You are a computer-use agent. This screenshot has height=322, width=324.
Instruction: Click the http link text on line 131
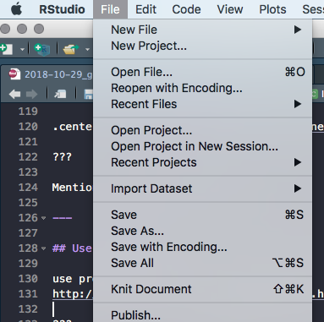point(73,294)
